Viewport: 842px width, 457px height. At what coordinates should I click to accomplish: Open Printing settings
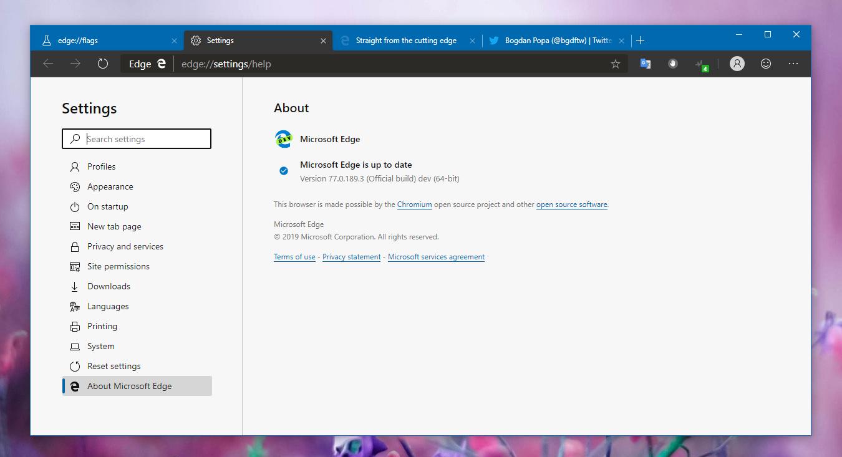[137, 326]
